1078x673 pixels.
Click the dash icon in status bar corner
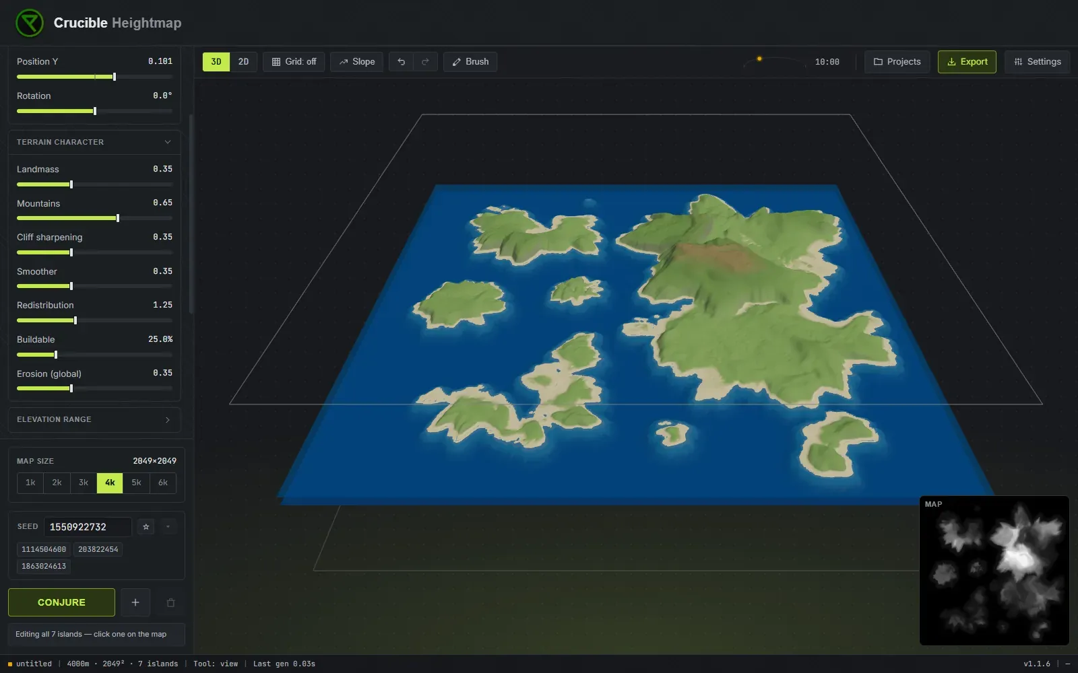pyautogui.click(x=1067, y=664)
